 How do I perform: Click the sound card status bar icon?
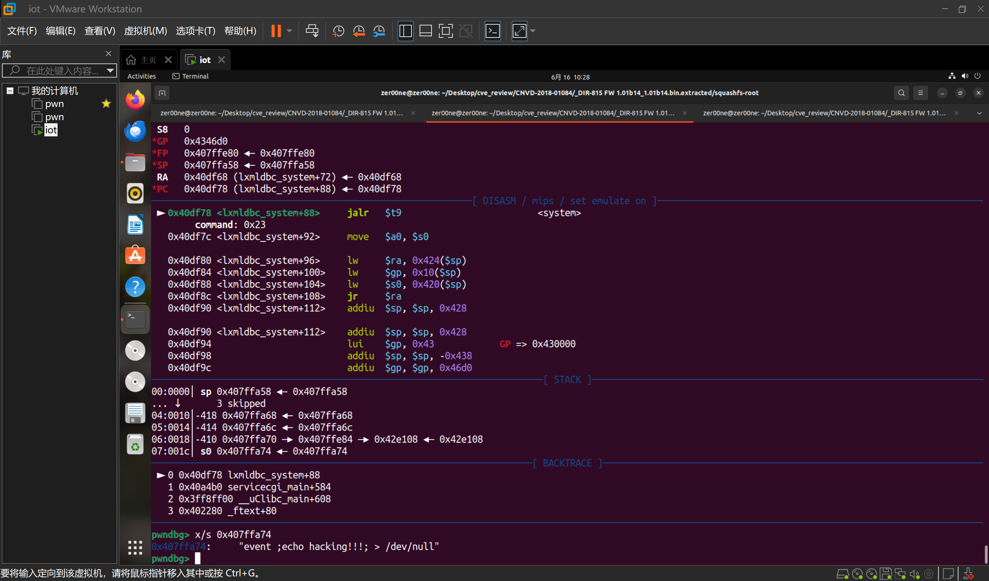[x=914, y=574]
